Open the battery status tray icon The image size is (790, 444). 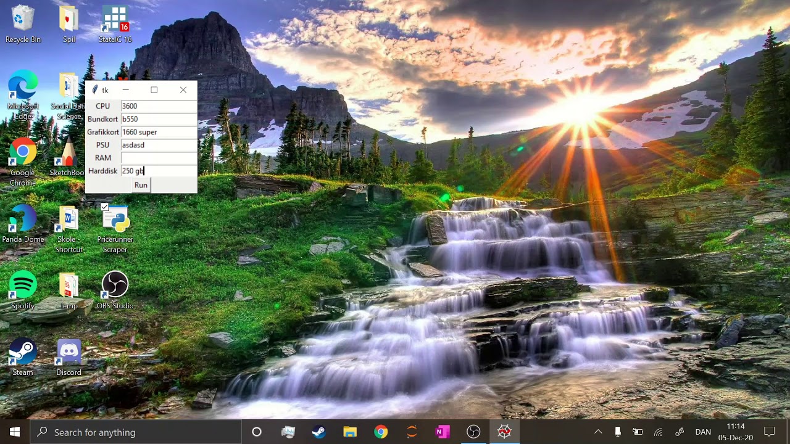[638, 432]
